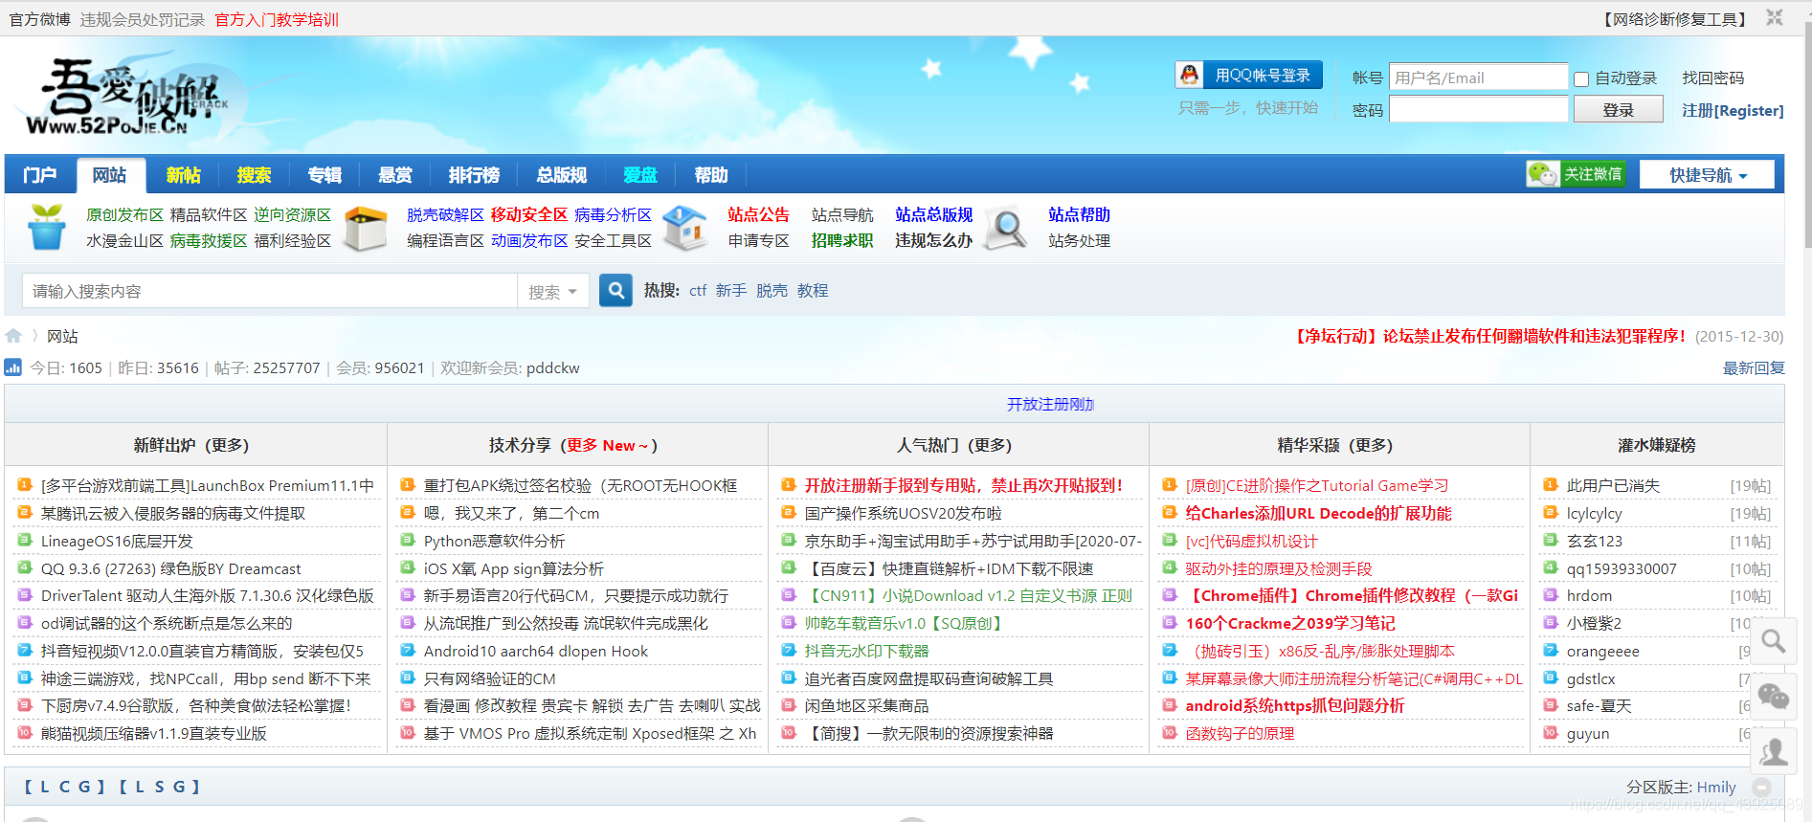Click rank 1 icon beside 此用户已消失

coord(1551,485)
